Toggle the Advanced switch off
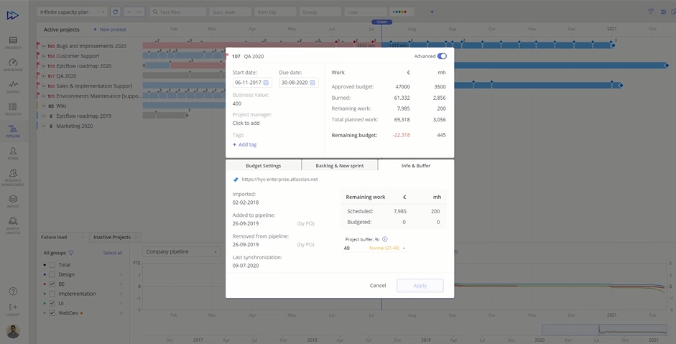The height and width of the screenshot is (344, 676). [441, 56]
